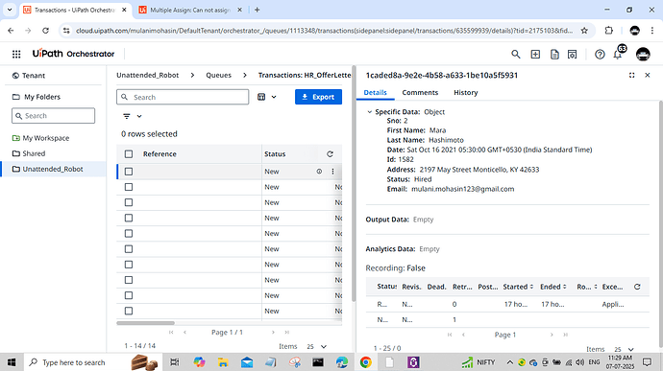Check the last visible transaction row checkbox
663x371 pixels.
[129, 311]
